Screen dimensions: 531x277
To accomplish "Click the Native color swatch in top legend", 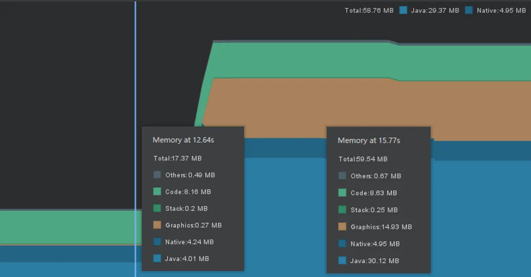I will 469,10.
